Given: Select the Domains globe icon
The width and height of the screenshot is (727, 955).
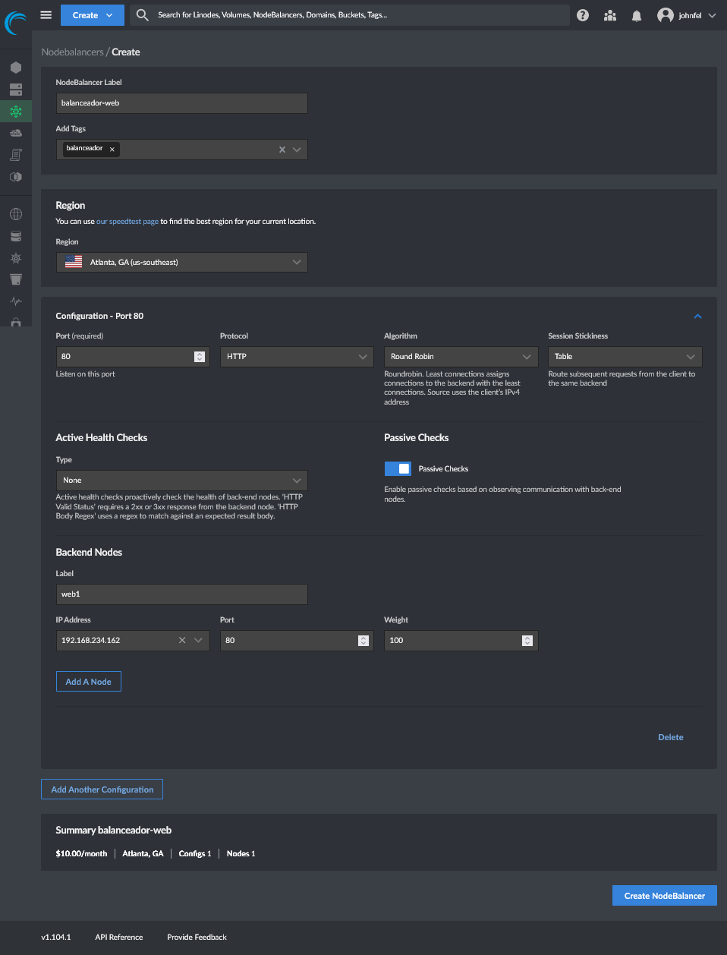Looking at the screenshot, I should (x=15, y=213).
